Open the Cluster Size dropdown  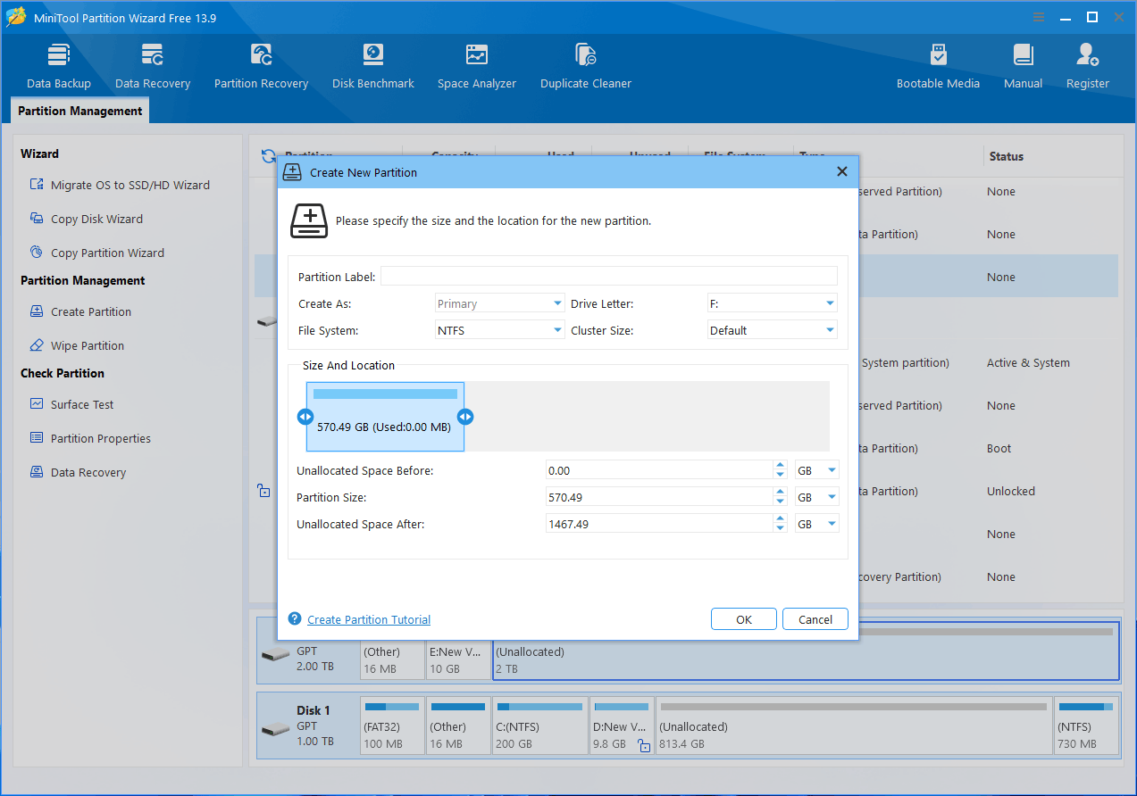(x=772, y=330)
